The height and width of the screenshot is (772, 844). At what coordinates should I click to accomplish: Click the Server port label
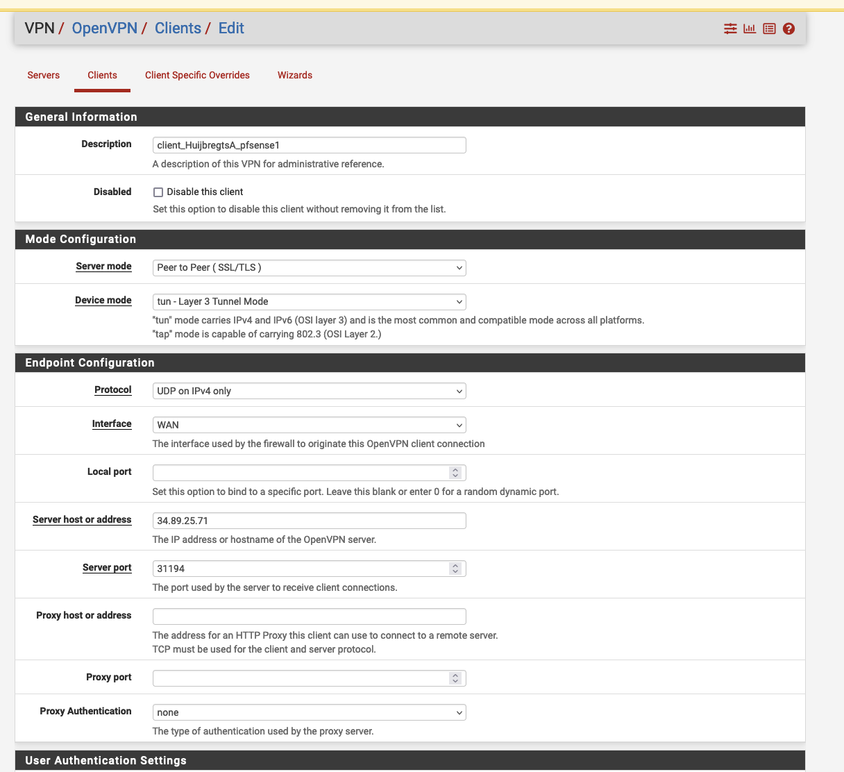pos(107,568)
